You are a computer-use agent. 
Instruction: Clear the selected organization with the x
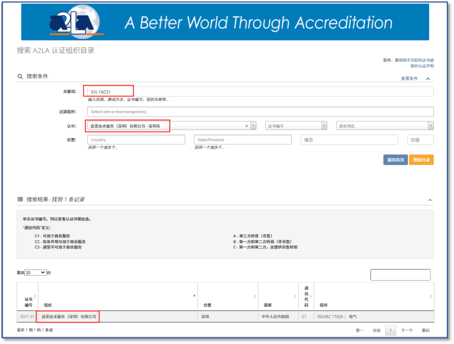point(247,126)
